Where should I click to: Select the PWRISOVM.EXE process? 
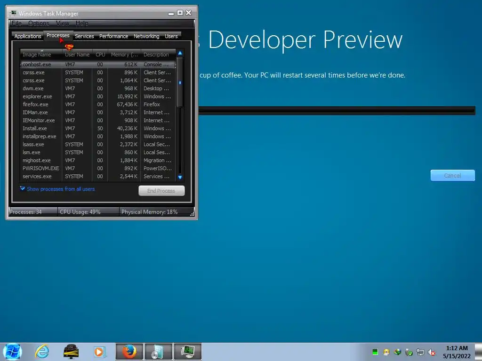click(98, 168)
